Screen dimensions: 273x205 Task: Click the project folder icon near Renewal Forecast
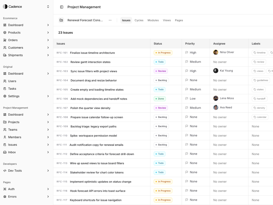[61, 20]
